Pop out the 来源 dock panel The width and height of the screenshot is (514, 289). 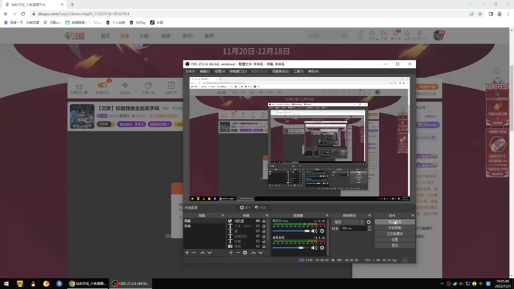[x=267, y=216]
